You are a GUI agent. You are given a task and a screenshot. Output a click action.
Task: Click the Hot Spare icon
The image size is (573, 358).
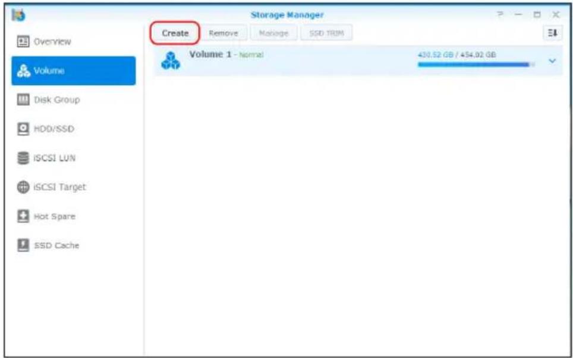(x=23, y=216)
